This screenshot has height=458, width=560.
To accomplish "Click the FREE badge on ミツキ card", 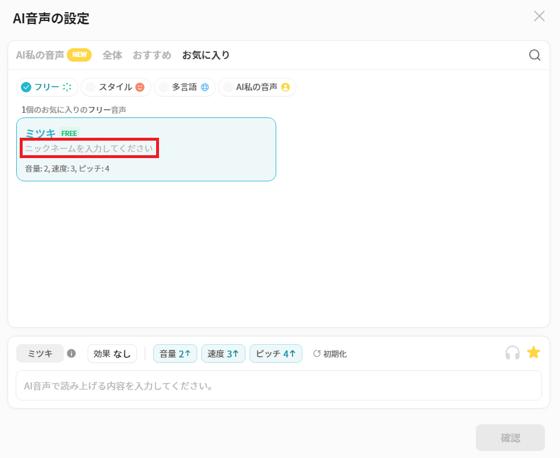I will click(69, 133).
